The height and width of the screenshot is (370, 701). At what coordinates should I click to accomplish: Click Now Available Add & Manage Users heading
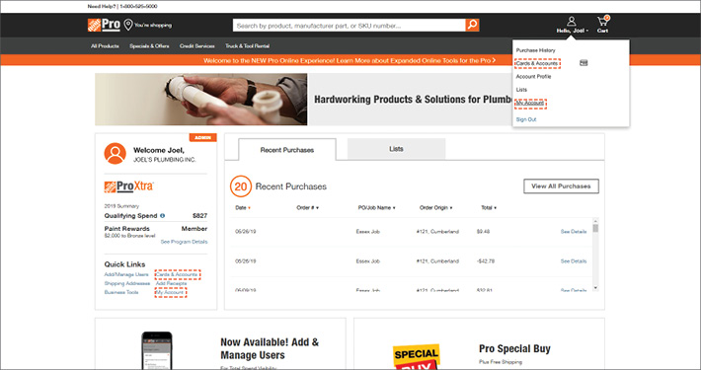(270, 348)
